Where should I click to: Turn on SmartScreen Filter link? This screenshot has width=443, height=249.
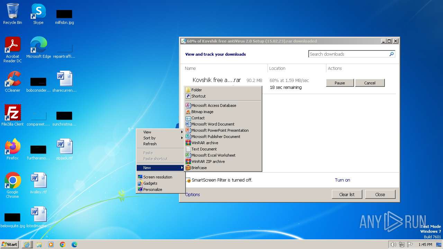(x=342, y=180)
